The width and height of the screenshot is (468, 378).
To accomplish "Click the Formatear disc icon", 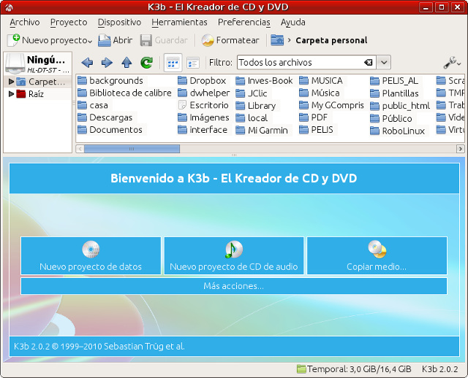I will pos(208,40).
